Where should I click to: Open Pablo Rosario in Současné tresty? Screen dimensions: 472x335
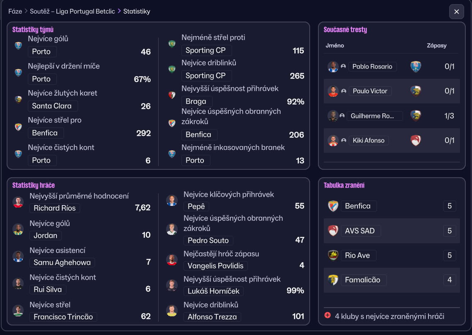(x=372, y=66)
